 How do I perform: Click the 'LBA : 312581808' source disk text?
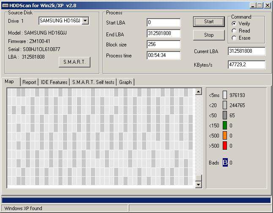tap(26, 57)
